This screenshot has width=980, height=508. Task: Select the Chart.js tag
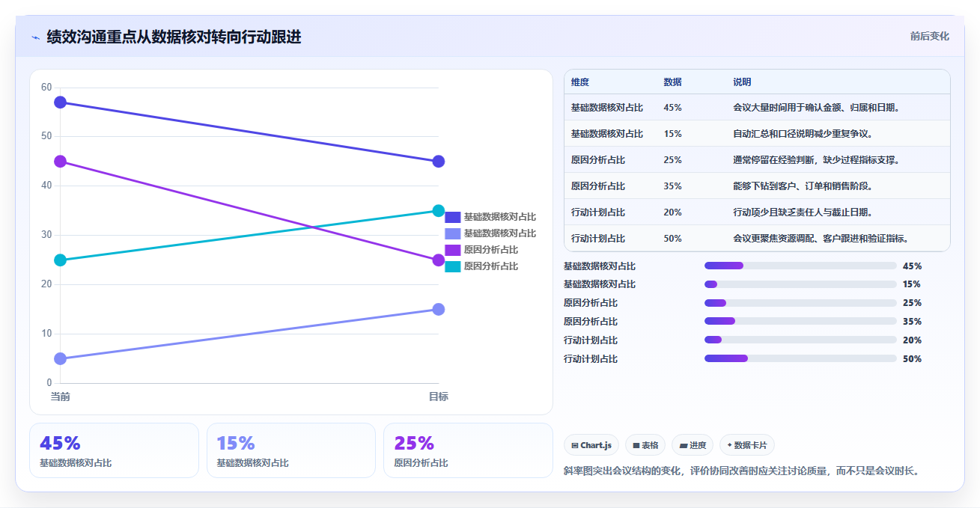[591, 445]
